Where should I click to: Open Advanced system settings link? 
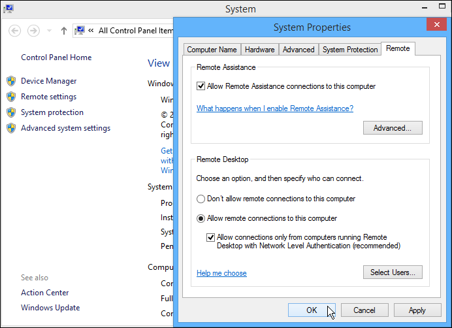(66, 128)
